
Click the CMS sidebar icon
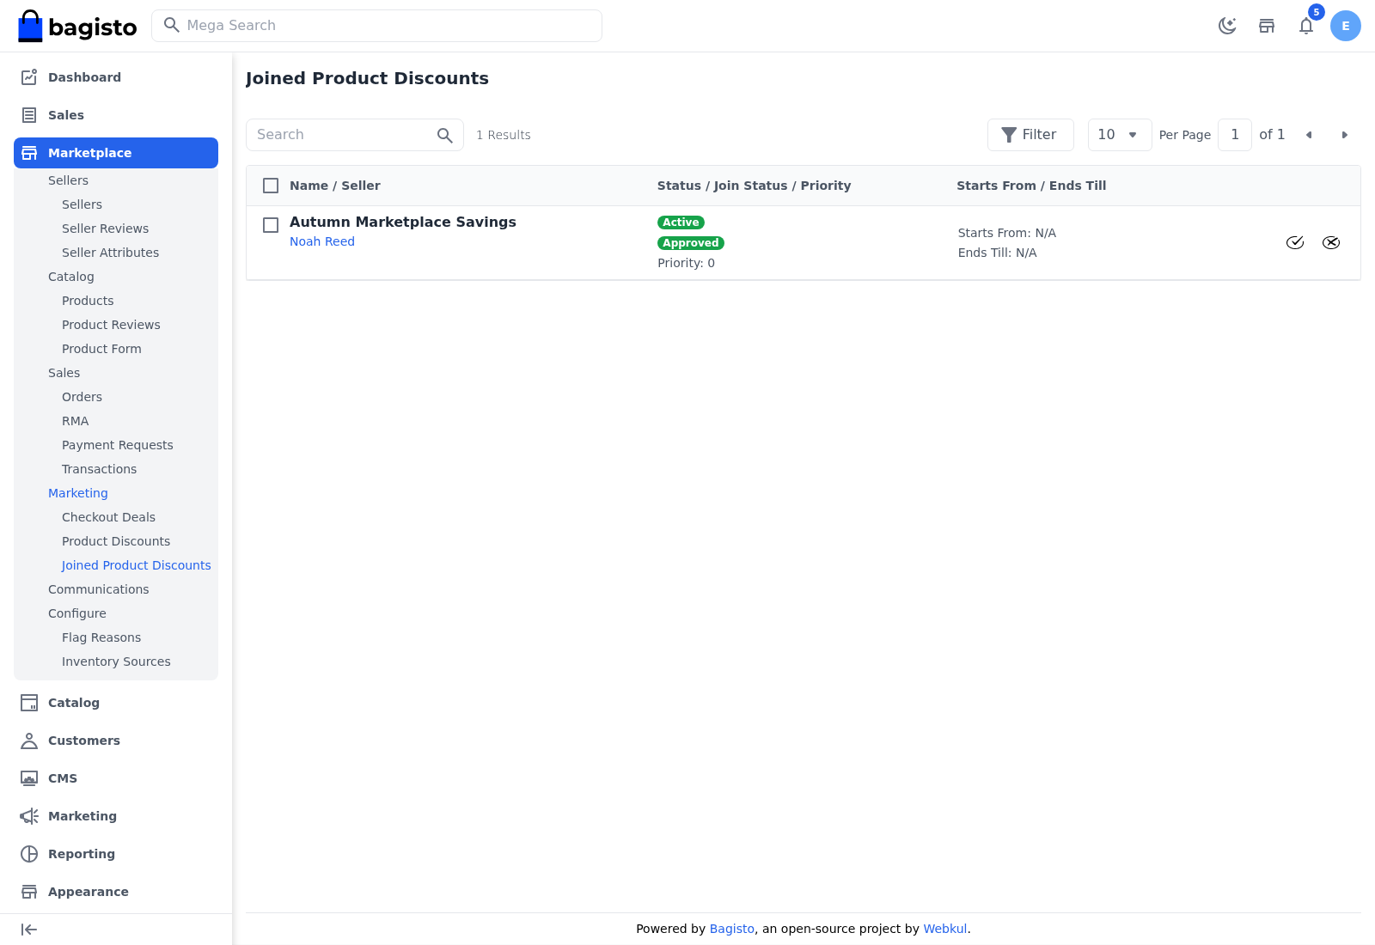(x=29, y=778)
